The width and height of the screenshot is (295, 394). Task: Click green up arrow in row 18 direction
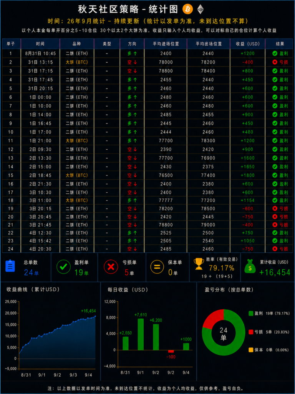(x=135, y=200)
